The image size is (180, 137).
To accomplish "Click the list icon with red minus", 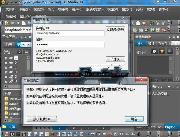I will [158, 30].
